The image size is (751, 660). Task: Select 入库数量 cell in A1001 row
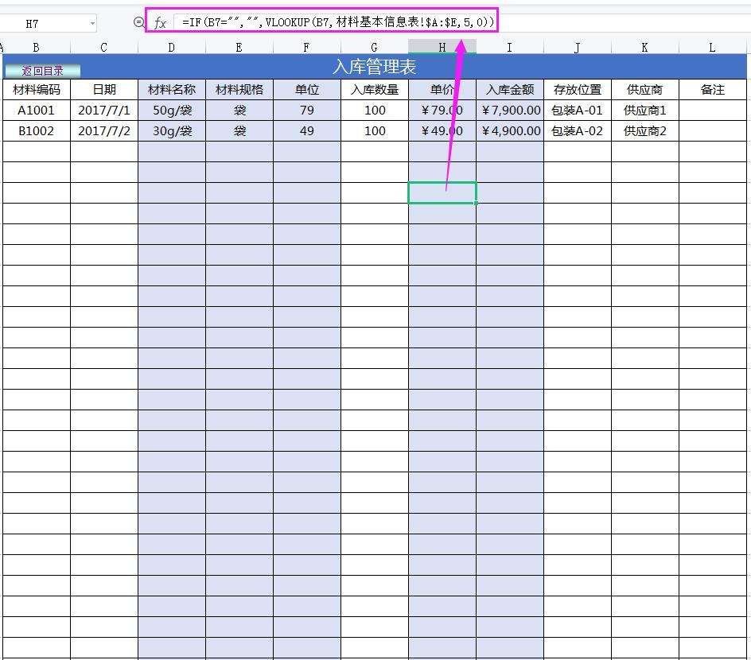(x=374, y=110)
